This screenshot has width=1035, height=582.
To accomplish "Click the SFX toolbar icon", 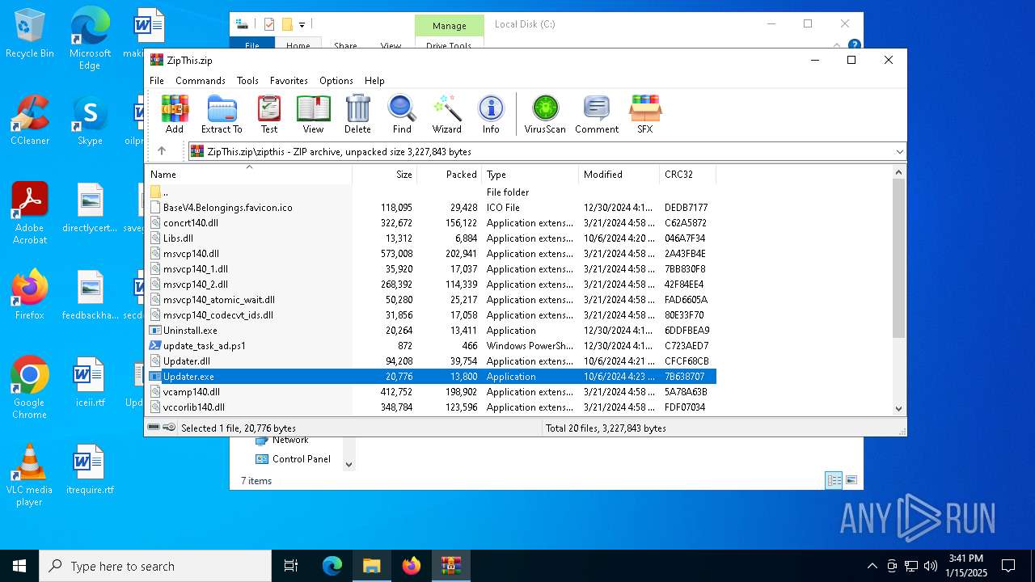I will 644,114.
